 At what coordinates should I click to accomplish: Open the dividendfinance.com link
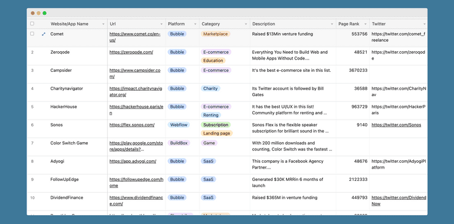coord(136,201)
